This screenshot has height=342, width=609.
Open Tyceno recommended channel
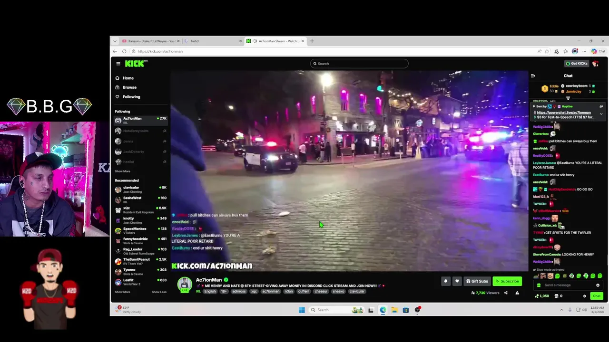coord(140,272)
